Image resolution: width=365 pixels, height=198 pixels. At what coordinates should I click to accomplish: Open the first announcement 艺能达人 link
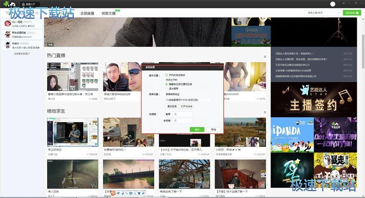point(295,54)
